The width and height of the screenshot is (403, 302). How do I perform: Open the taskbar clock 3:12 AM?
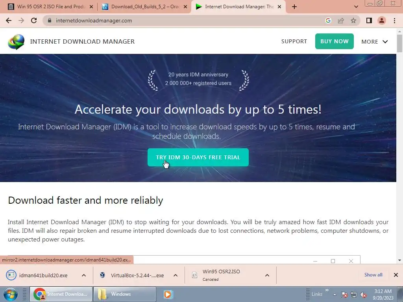pos(383,295)
